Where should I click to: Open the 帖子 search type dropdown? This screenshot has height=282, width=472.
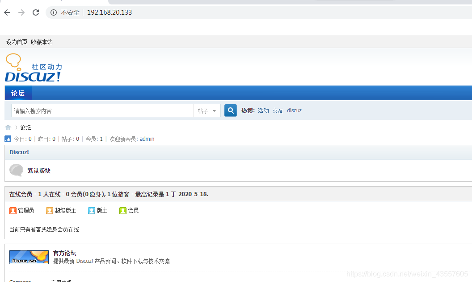tap(207, 110)
